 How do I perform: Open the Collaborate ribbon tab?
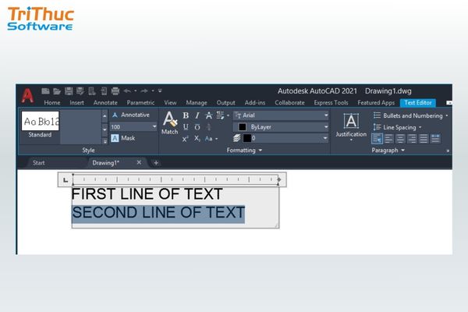click(x=290, y=103)
